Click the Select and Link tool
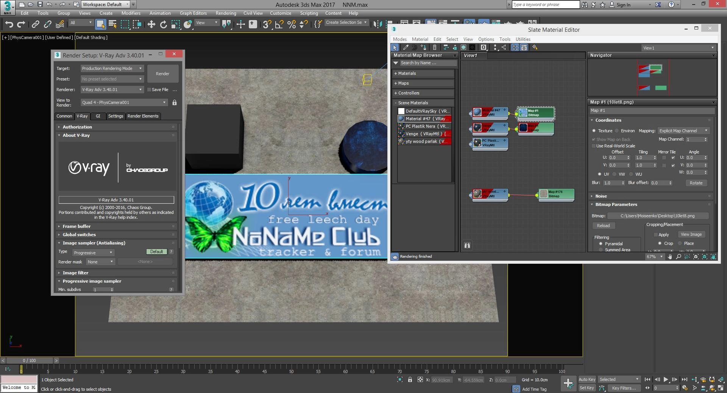This screenshot has width=727, height=393. point(35,25)
